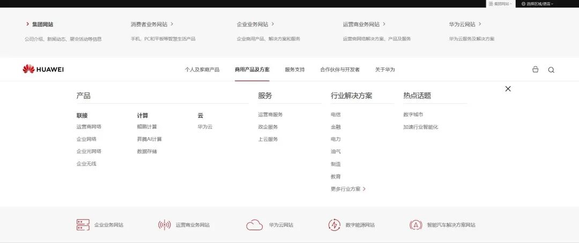Select 油气 industry solution

tap(336, 151)
